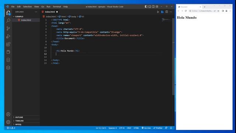This screenshot has width=236, height=133.
Task: Split the editor to the right
Action: [167, 12]
